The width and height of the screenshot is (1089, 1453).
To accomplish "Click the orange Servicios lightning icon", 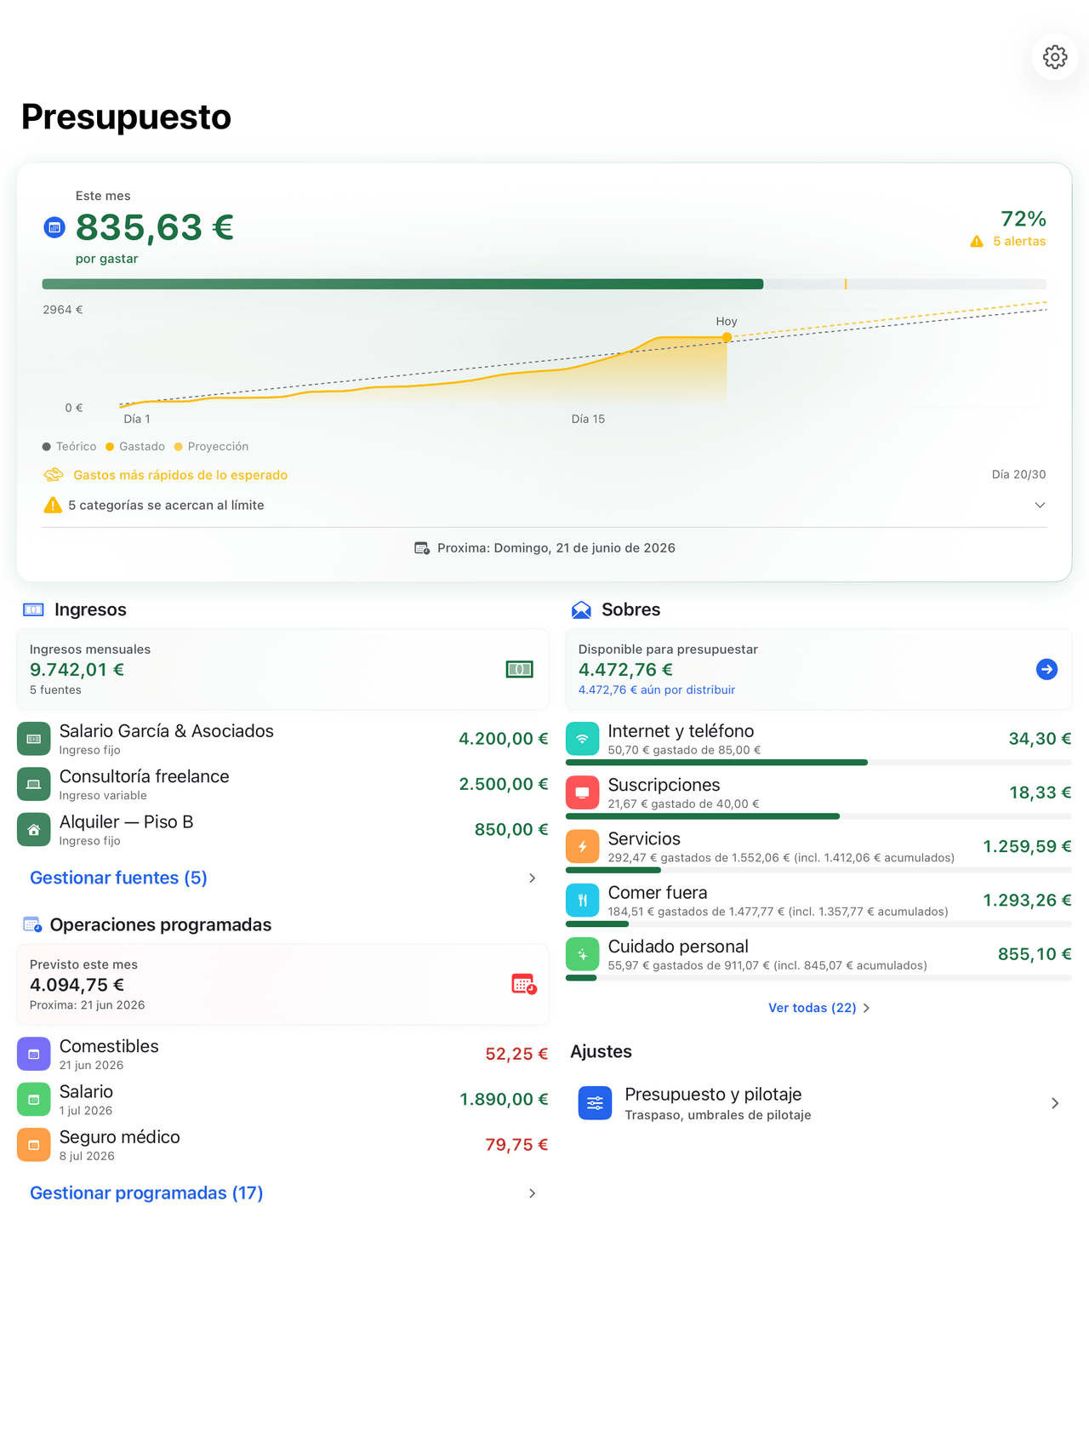I will pyautogui.click(x=583, y=846).
